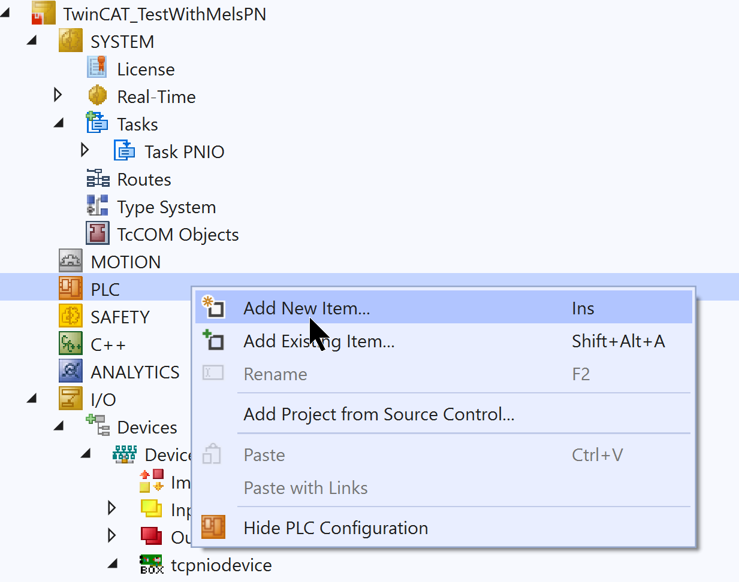Click the I/O node icon

click(x=71, y=399)
